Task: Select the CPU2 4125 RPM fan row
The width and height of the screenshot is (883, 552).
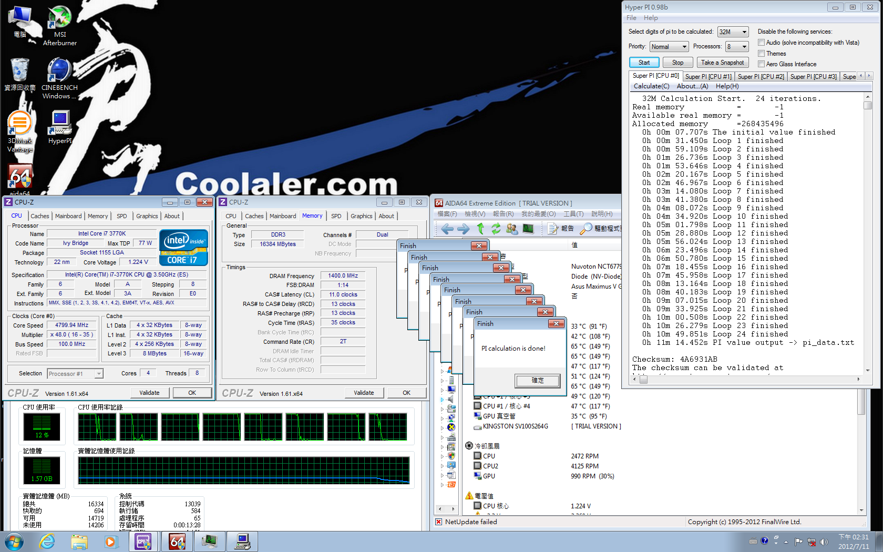Action: click(x=536, y=466)
